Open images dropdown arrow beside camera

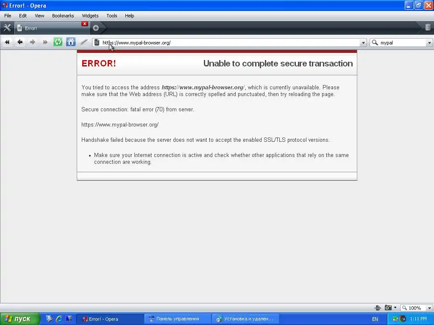[x=395, y=308]
